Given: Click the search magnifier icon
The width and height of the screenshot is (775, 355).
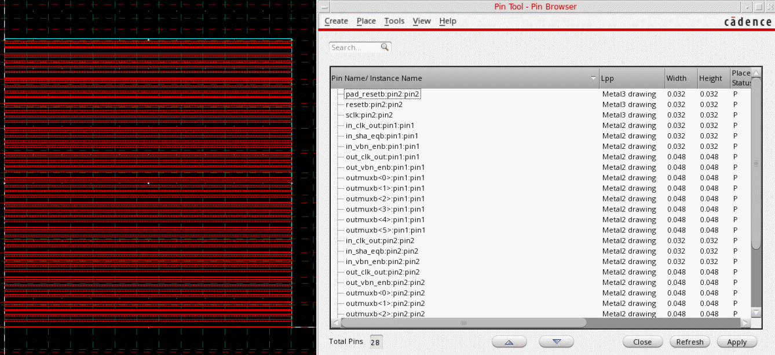Looking at the screenshot, I should pyautogui.click(x=385, y=47).
